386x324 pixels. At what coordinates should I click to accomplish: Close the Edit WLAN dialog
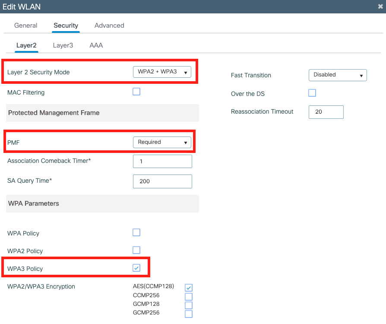coord(380,6)
